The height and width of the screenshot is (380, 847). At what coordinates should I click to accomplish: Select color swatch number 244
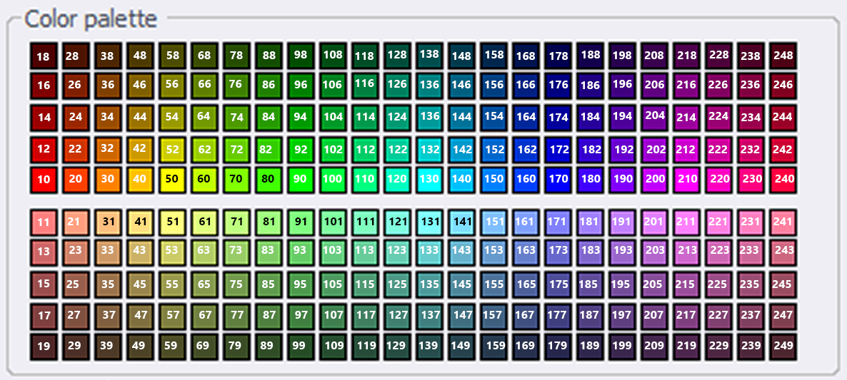[783, 118]
